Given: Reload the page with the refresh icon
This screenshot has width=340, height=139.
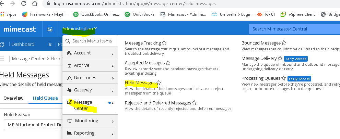Looking at the screenshot, I should (24, 3).
